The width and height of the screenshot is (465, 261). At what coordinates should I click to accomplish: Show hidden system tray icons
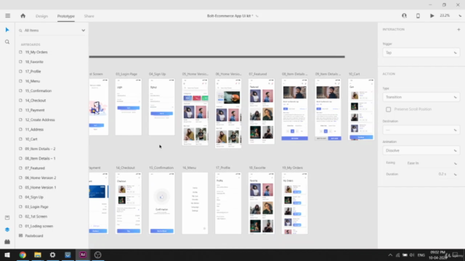point(390,254)
